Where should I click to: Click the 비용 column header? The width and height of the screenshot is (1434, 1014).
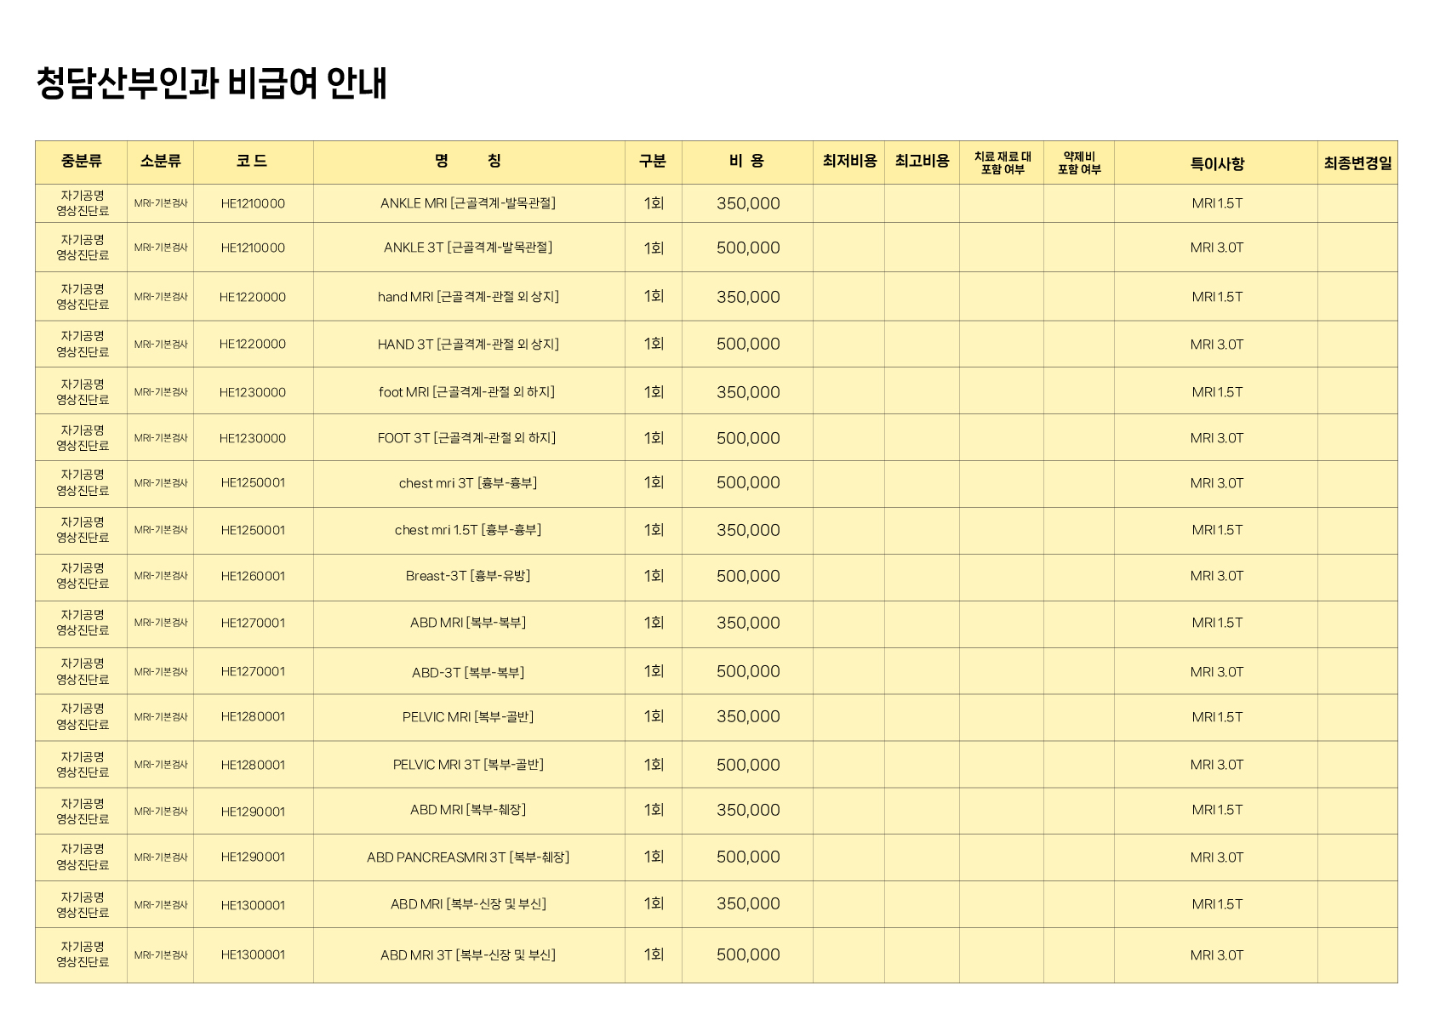[x=747, y=161]
